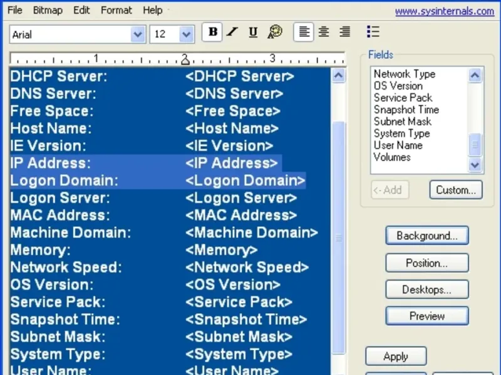
Task: Select OS Version in Fields list
Action: (398, 86)
